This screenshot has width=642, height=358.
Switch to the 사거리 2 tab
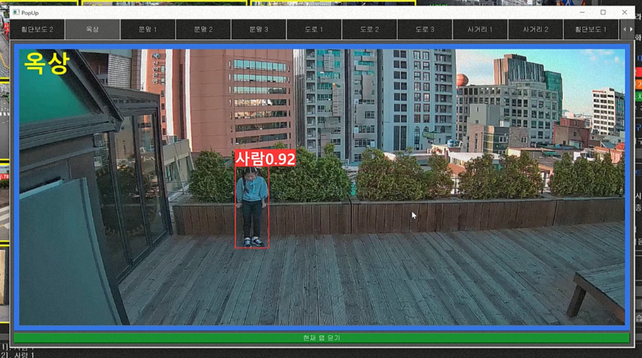pos(535,29)
